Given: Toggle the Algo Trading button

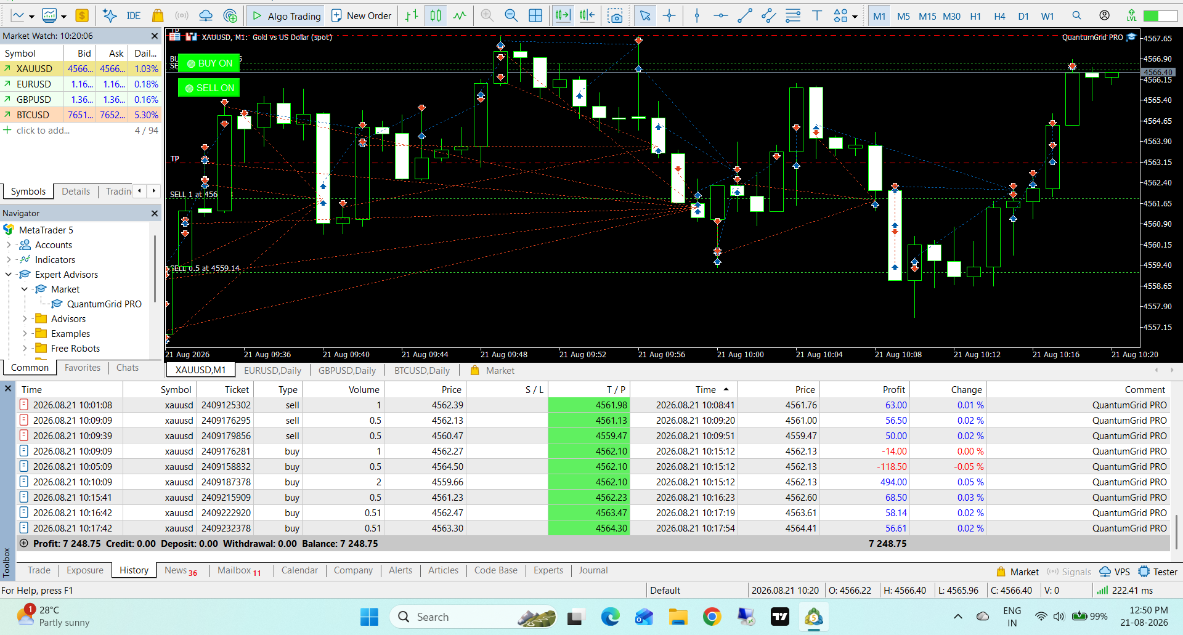Looking at the screenshot, I should pos(287,16).
